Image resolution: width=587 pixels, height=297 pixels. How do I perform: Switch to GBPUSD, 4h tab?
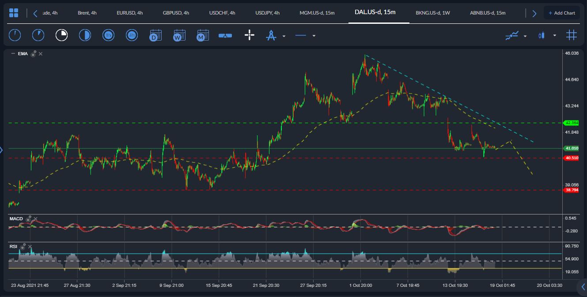point(176,13)
